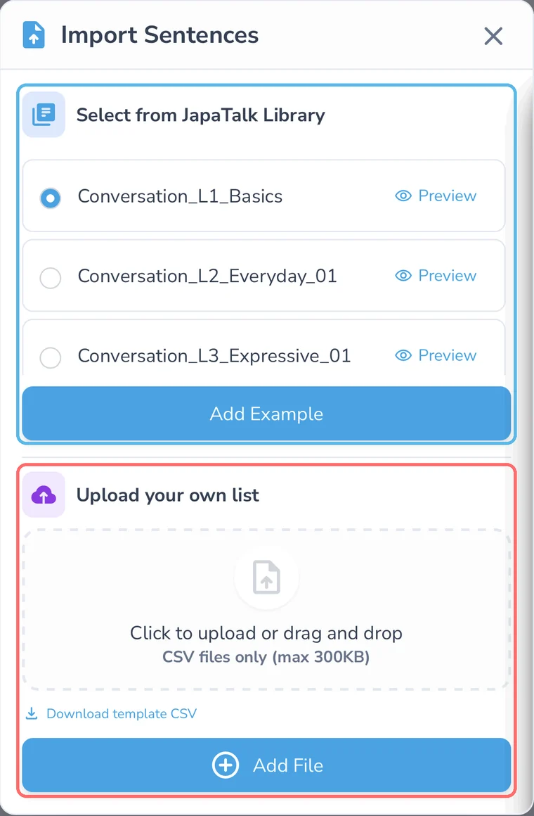Choose the Conversation_L3_Expressive_01 radio option

click(x=51, y=357)
